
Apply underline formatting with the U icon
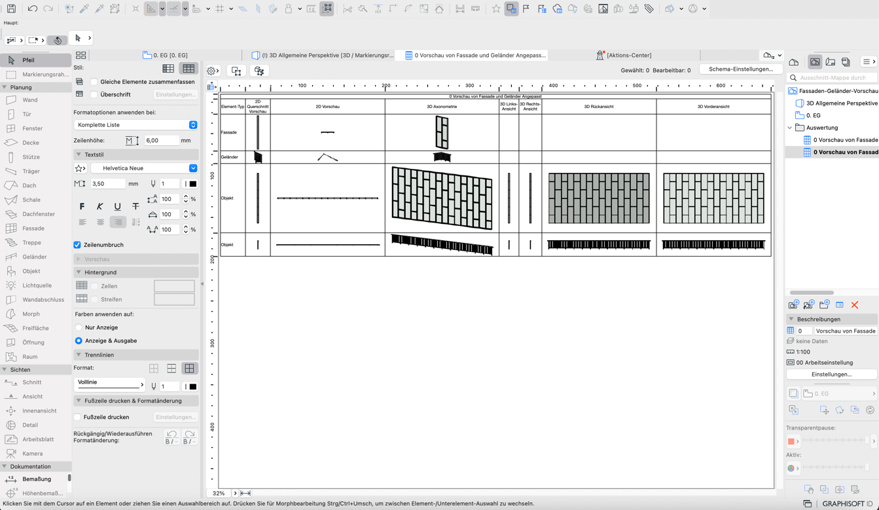coord(118,206)
